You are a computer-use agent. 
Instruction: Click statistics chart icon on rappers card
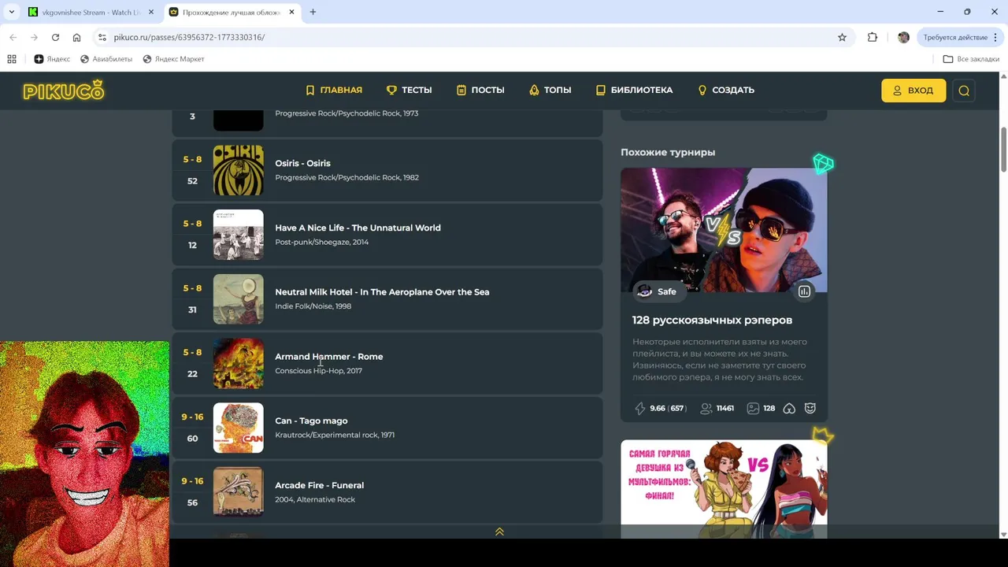pyautogui.click(x=804, y=291)
